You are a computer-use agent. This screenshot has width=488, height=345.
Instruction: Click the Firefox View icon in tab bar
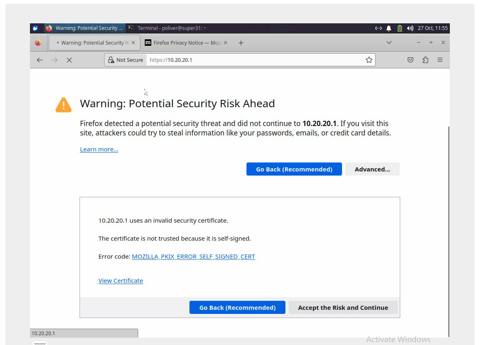(38, 43)
